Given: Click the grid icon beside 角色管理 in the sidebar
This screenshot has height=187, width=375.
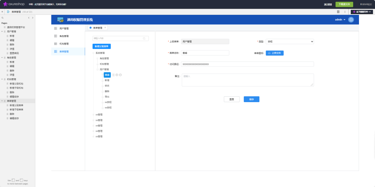Looking at the screenshot, I should [x=55, y=36].
